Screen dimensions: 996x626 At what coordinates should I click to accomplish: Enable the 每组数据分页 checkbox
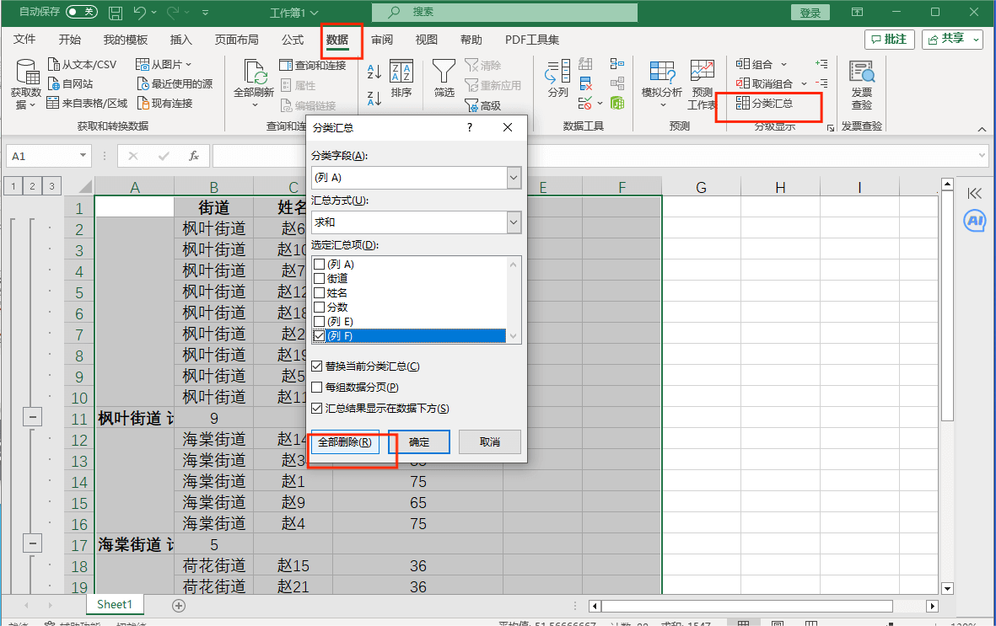[x=317, y=388]
